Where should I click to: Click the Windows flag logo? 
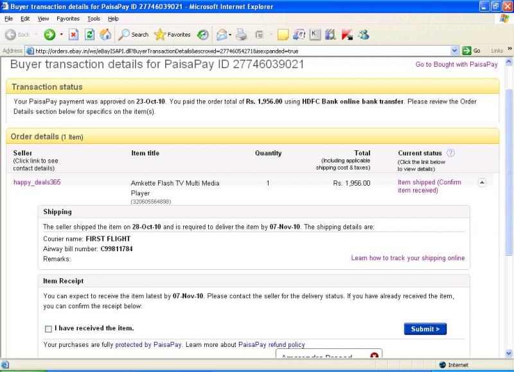coord(504,19)
